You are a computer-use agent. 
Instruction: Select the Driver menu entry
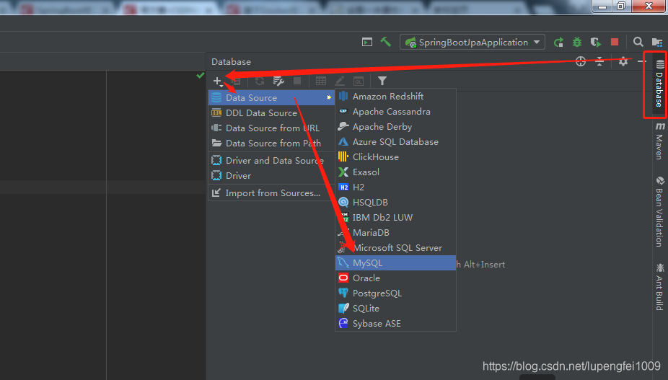coord(271,175)
